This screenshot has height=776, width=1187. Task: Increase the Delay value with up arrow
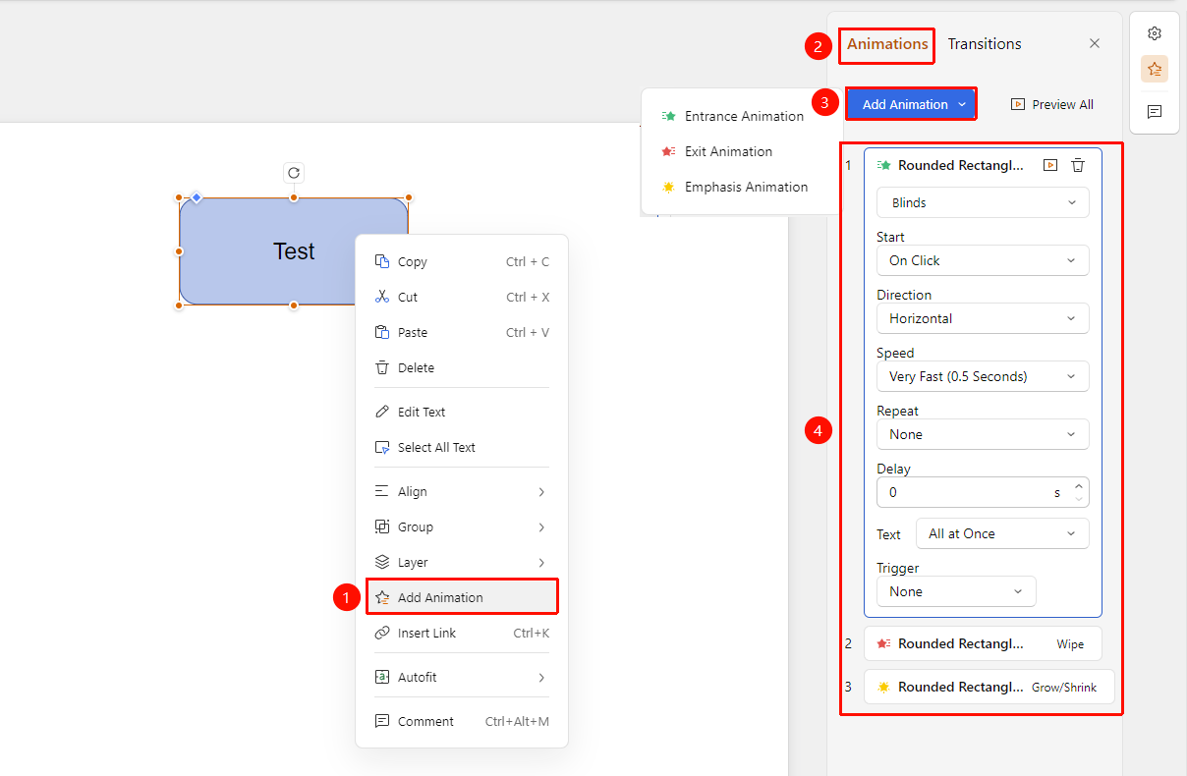1079,485
